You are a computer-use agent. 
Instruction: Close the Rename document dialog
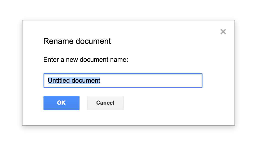point(223,32)
